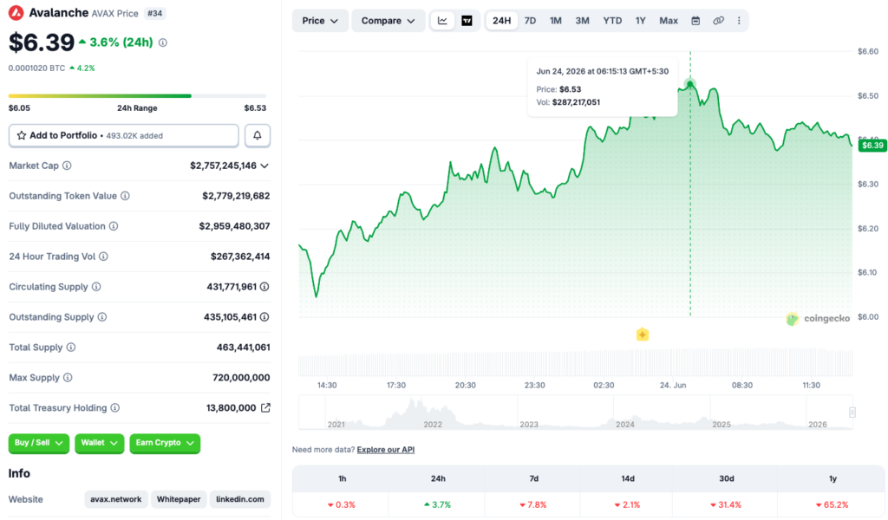This screenshot has height=520, width=888.
Task: Select the 1M time range
Action: (556, 21)
